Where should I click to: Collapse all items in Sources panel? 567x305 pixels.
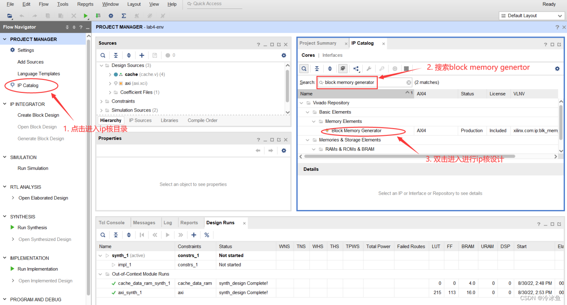pyautogui.click(x=116, y=56)
